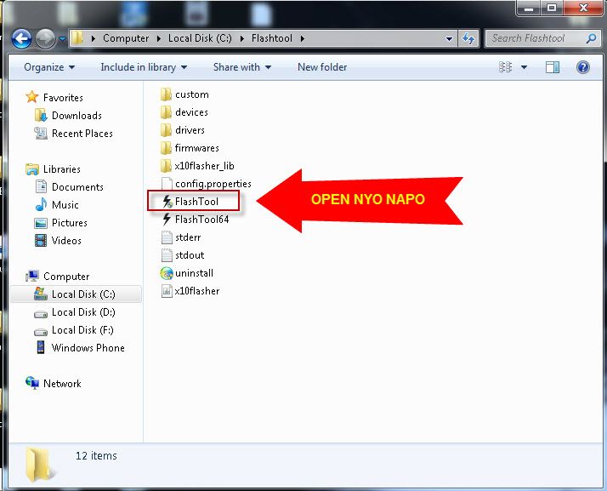Expand arrow after Local Disk (C:) breadcrumb
This screenshot has width=607, height=491.
tap(242, 39)
